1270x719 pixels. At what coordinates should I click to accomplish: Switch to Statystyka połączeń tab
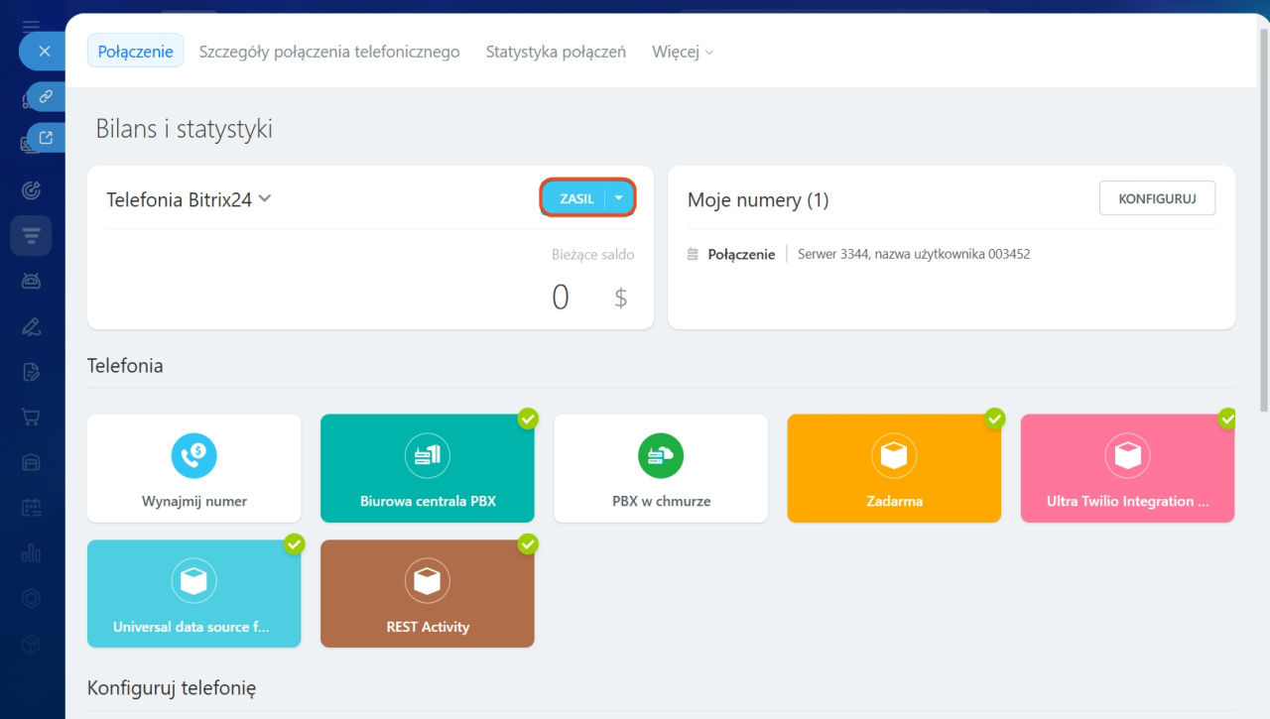coord(556,52)
